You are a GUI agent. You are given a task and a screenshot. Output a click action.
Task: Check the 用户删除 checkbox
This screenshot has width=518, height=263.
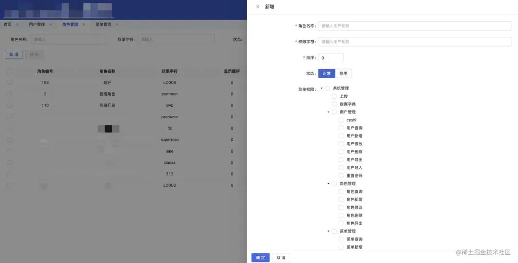point(341,152)
